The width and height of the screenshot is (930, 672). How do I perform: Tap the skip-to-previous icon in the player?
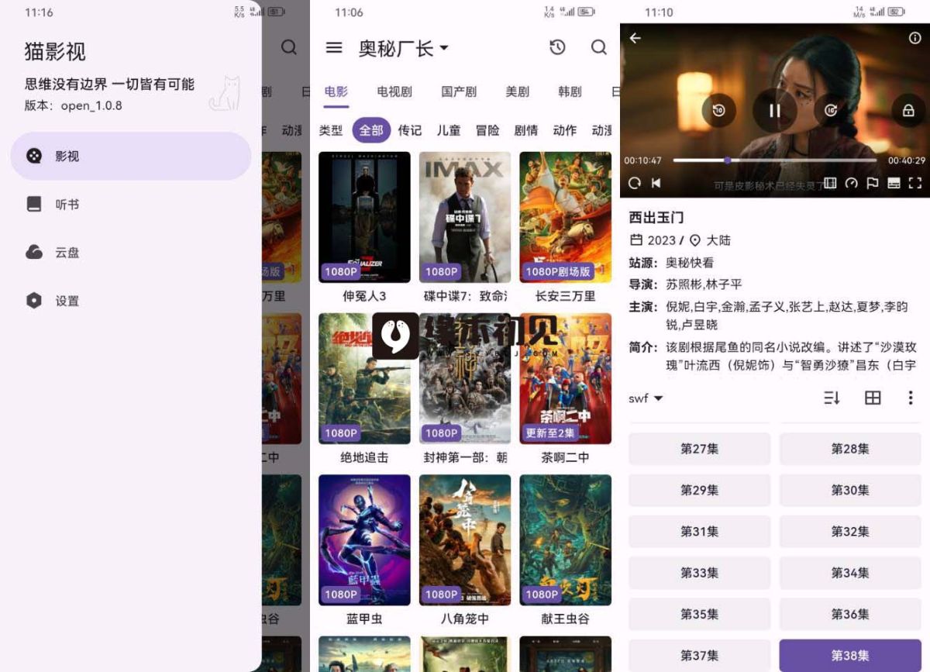point(656,183)
